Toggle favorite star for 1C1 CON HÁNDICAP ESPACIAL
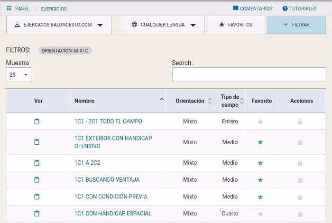Viewport: 332px width, 223px height. [x=260, y=214]
